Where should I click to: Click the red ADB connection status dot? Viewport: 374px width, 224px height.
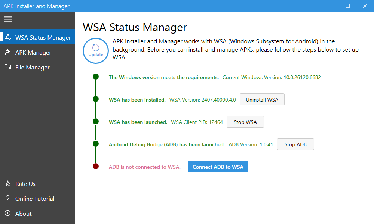96,167
